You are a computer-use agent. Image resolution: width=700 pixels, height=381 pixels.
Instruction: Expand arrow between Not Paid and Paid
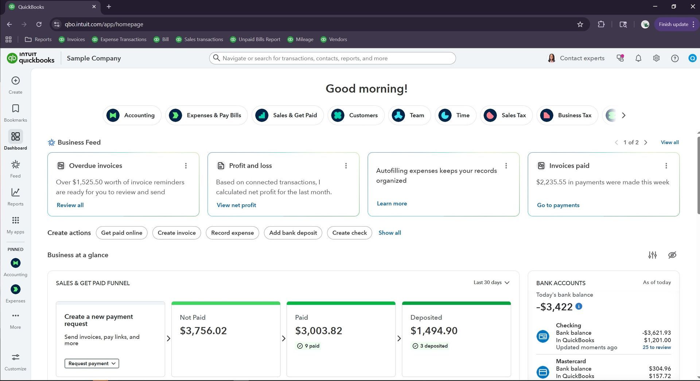[284, 339]
